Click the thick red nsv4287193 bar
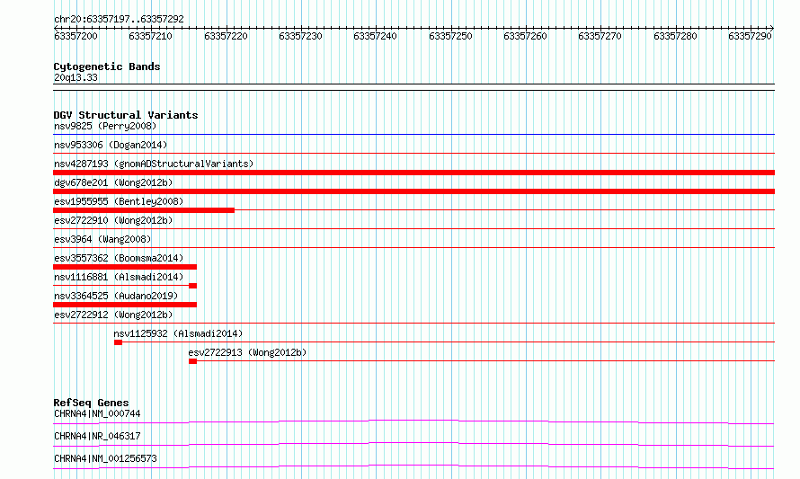Image resolution: width=800 pixels, height=479 pixels. coord(413,173)
